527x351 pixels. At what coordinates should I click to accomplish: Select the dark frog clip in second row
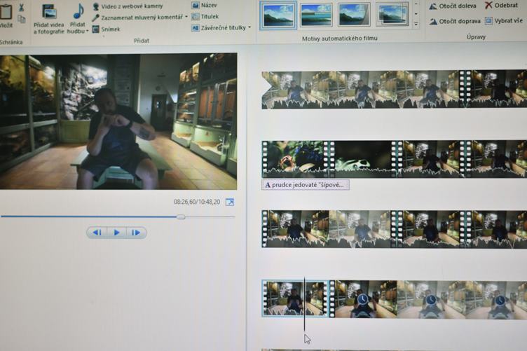click(362, 159)
